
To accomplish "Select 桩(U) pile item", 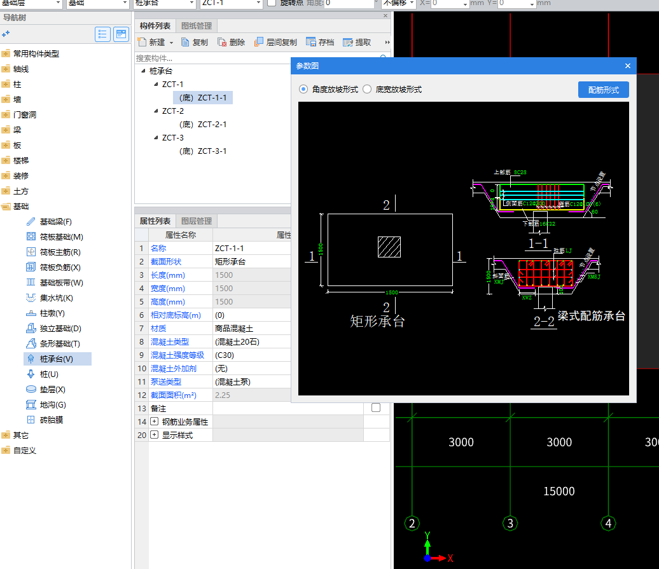I will [x=43, y=374].
